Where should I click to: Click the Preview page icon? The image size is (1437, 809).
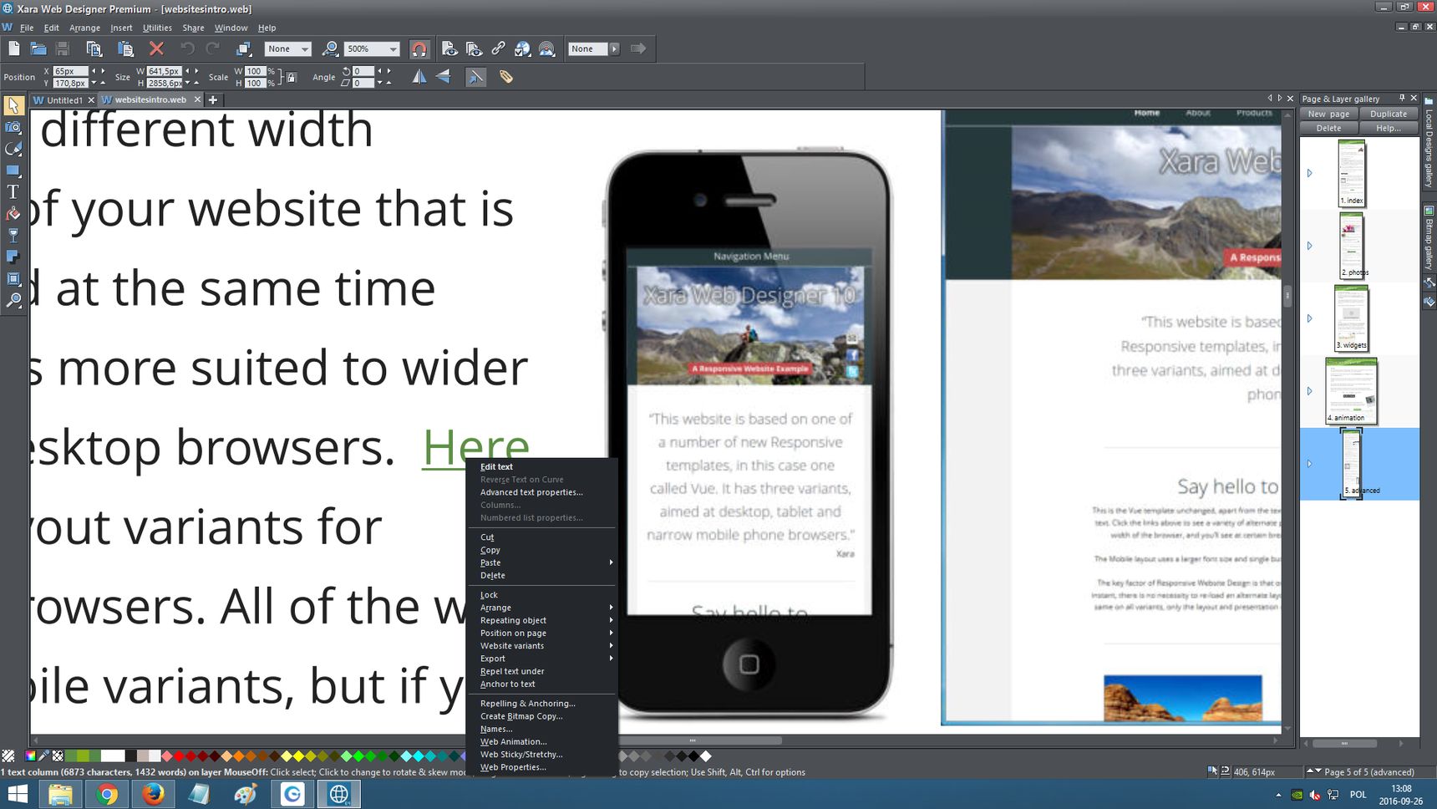pyautogui.click(x=449, y=48)
